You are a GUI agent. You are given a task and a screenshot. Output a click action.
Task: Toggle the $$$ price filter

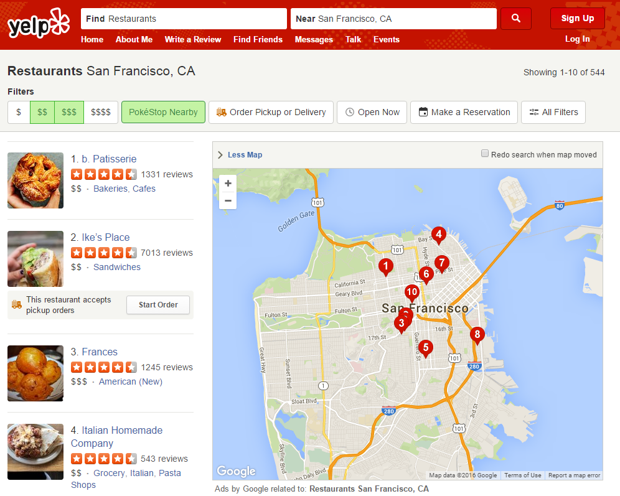[69, 112]
